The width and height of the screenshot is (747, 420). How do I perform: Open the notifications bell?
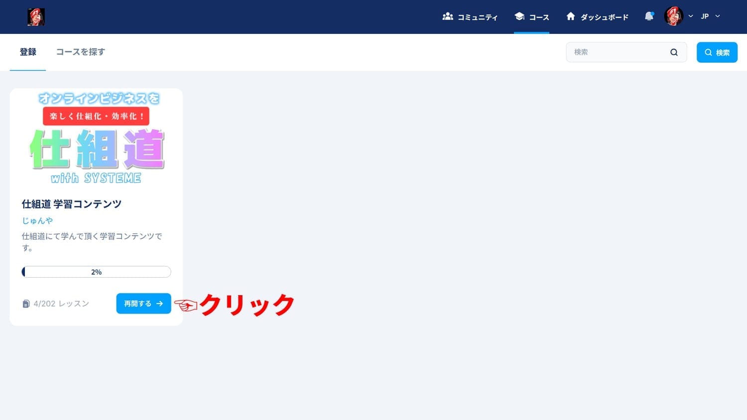[x=649, y=16]
